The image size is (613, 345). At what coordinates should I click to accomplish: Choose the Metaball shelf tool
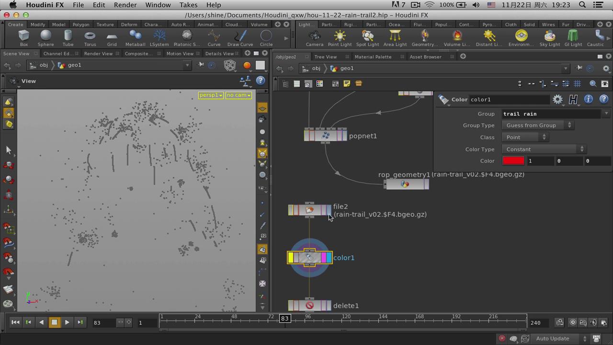coord(135,37)
